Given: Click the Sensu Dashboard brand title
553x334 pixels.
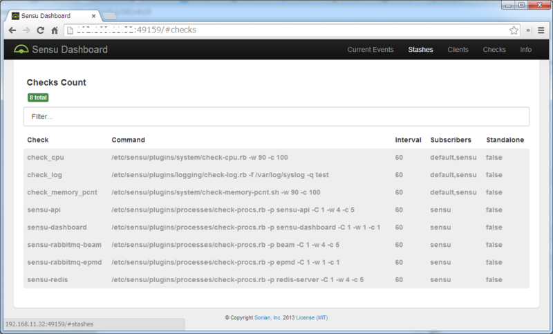Looking at the screenshot, I should pyautogui.click(x=70, y=49).
